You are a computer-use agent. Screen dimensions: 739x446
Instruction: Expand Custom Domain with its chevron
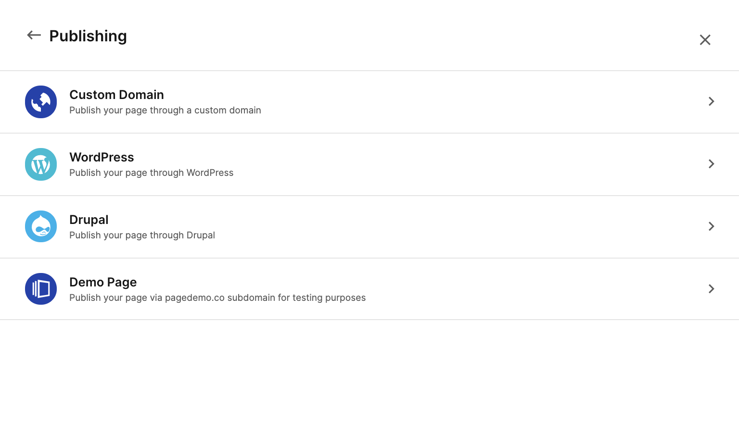pos(711,101)
